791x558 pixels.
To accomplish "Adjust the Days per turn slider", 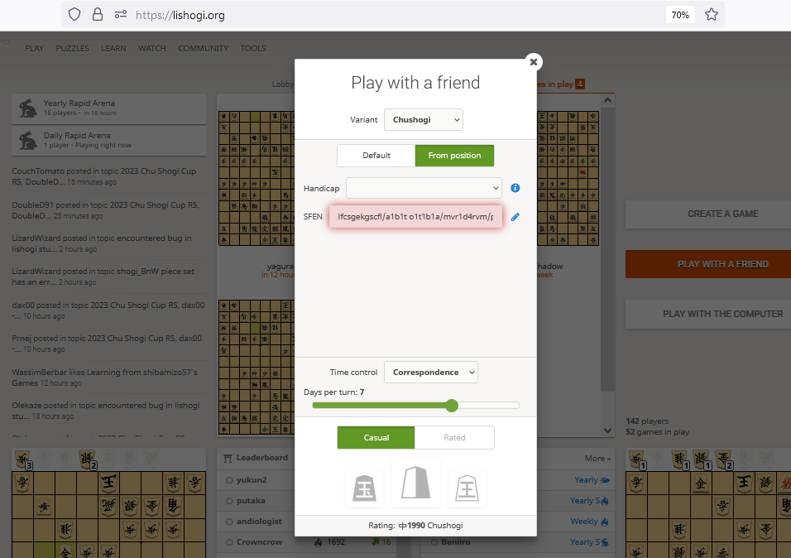I will pos(451,406).
